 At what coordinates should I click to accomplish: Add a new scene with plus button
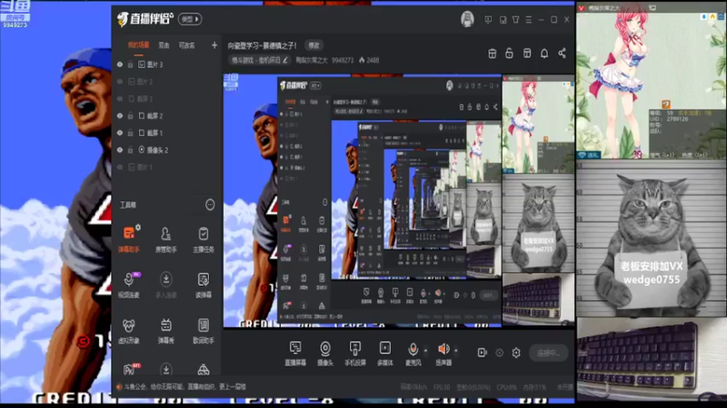click(x=214, y=44)
